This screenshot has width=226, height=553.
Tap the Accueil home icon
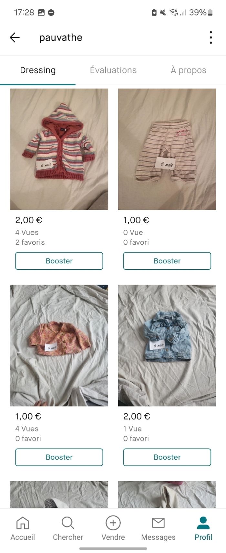(23, 523)
